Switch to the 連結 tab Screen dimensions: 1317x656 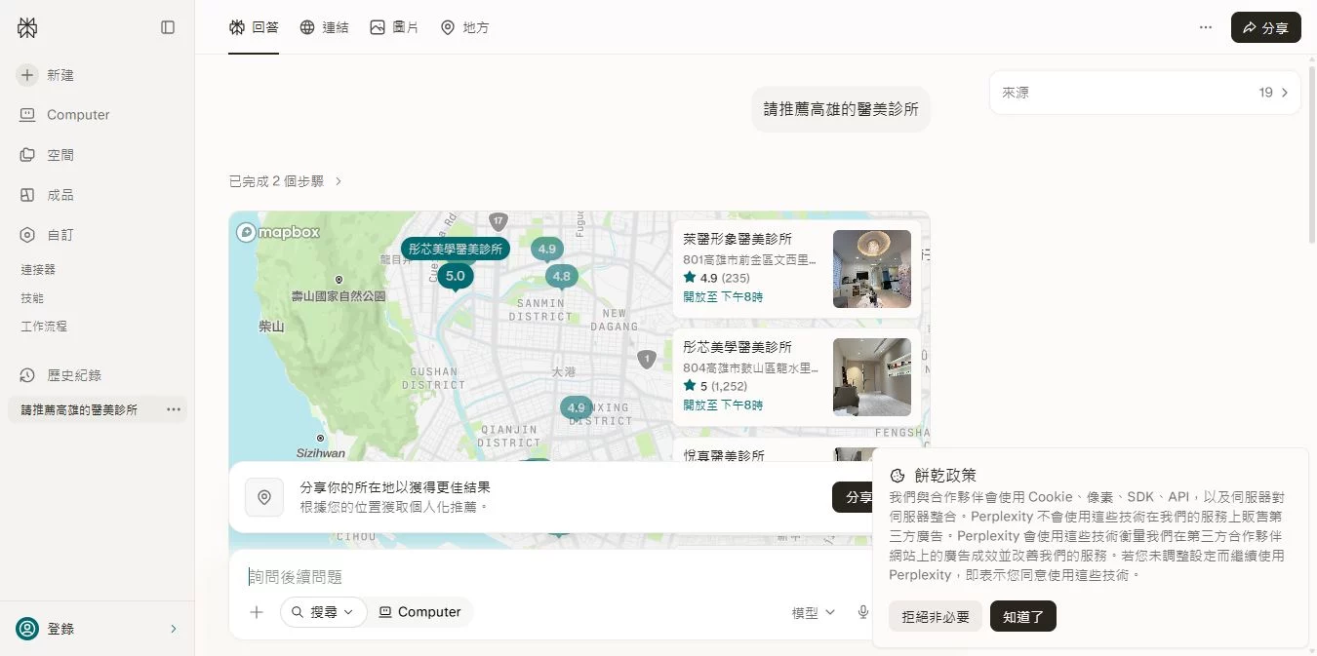click(x=324, y=27)
